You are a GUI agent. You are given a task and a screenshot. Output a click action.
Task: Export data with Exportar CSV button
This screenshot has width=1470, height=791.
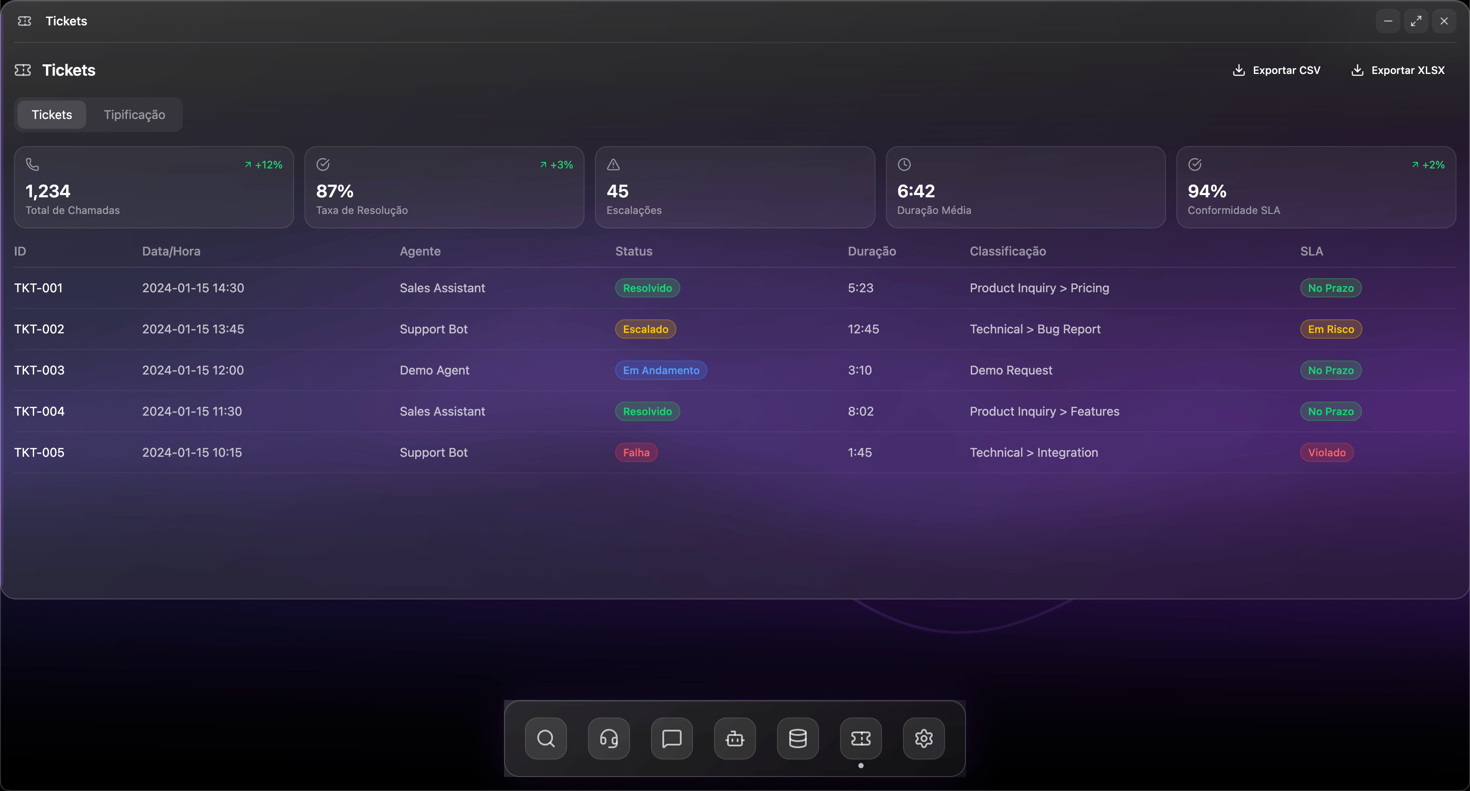[x=1276, y=70]
